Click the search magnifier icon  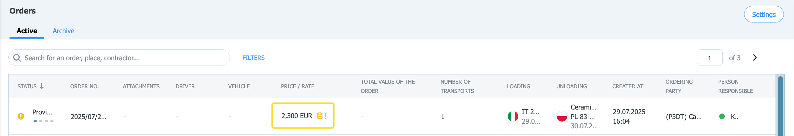pos(17,58)
